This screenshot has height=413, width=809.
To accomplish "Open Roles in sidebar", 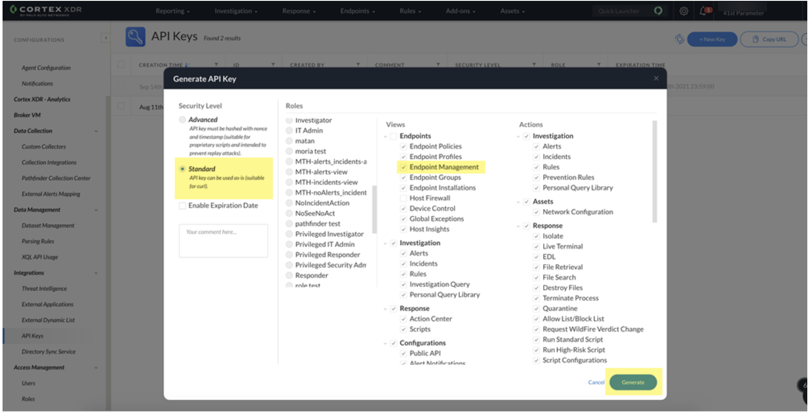I will pos(28,399).
